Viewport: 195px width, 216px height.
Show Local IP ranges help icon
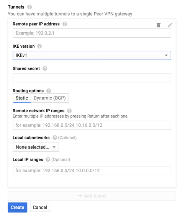(48, 160)
